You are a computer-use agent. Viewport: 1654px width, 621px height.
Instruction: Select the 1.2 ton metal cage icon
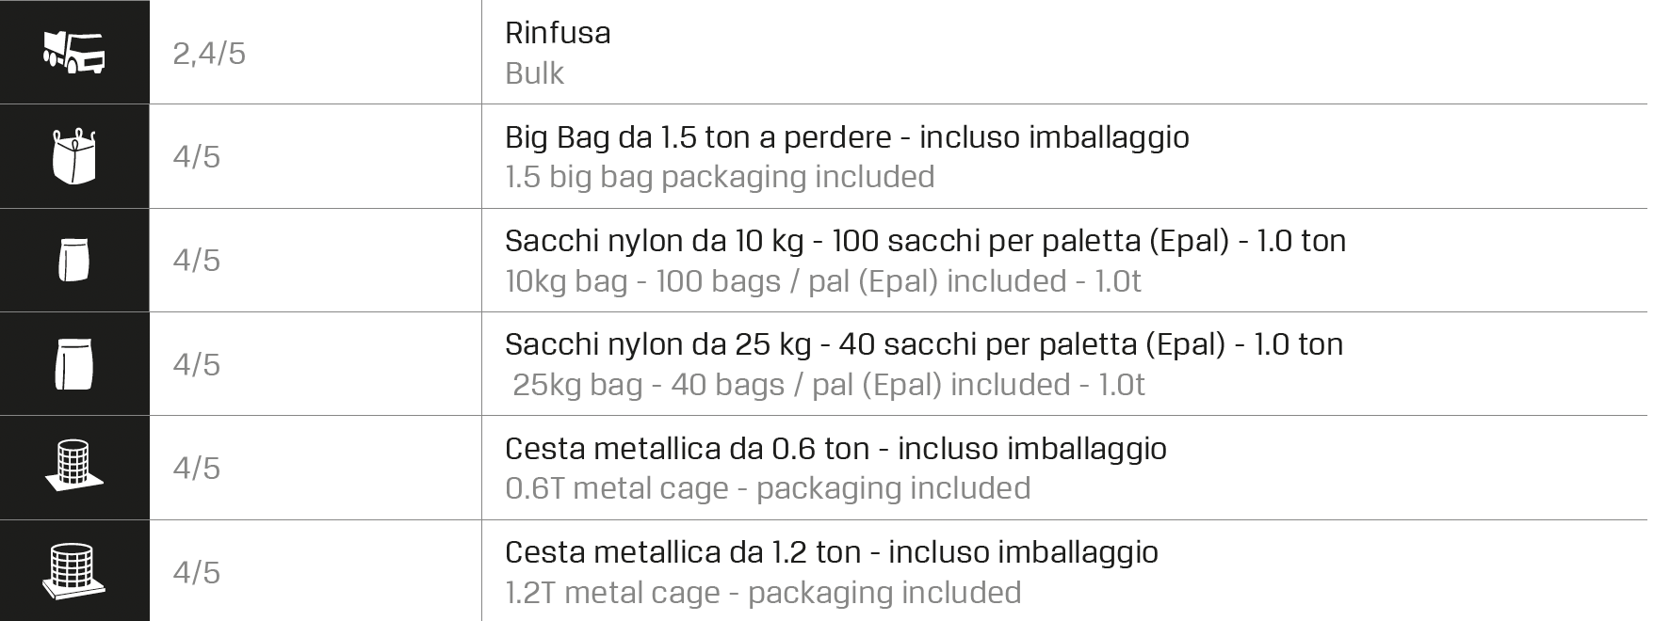click(74, 570)
